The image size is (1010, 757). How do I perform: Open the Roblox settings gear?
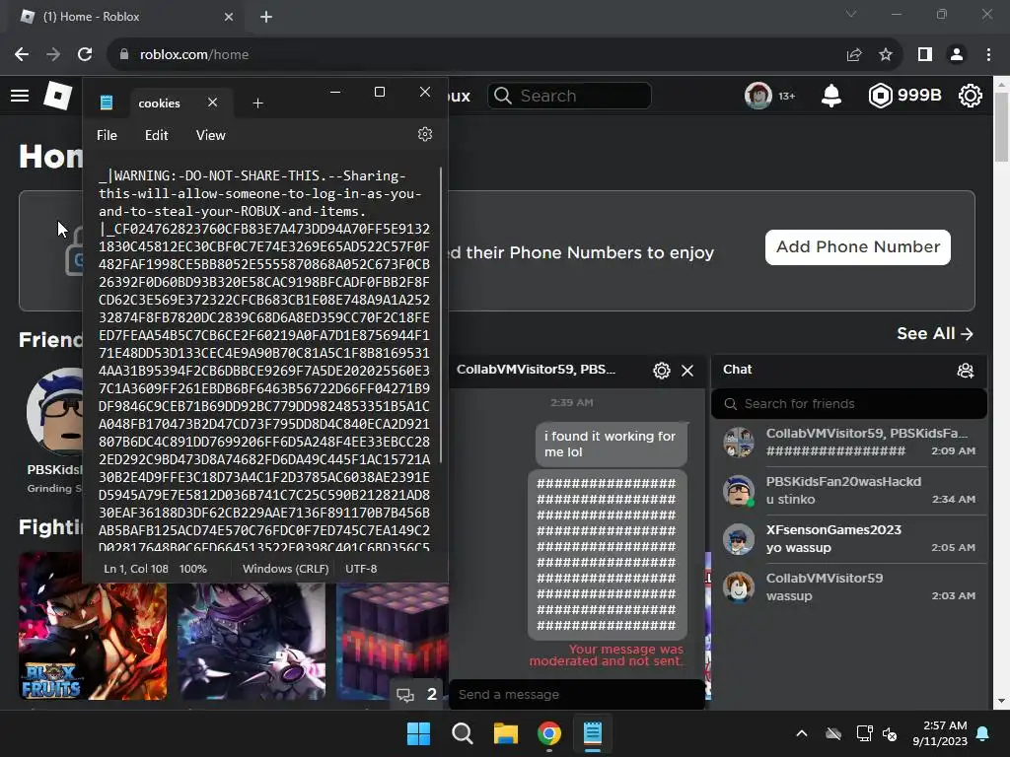pos(971,96)
